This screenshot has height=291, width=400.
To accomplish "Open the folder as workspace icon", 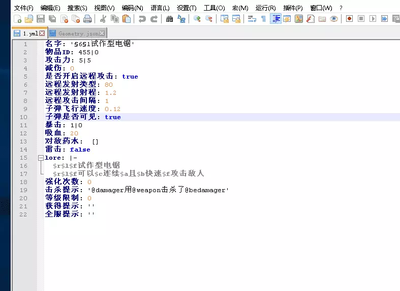I will [x=322, y=19].
